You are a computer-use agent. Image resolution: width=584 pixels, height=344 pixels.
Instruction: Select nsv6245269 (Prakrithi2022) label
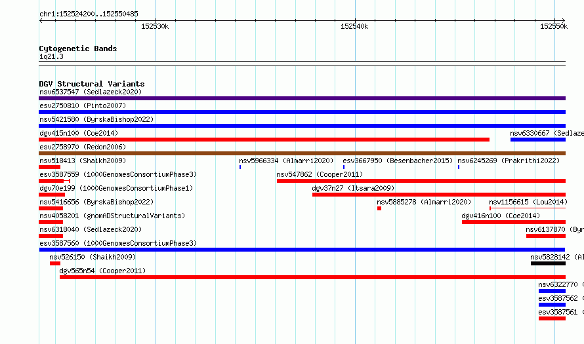[x=509, y=161]
